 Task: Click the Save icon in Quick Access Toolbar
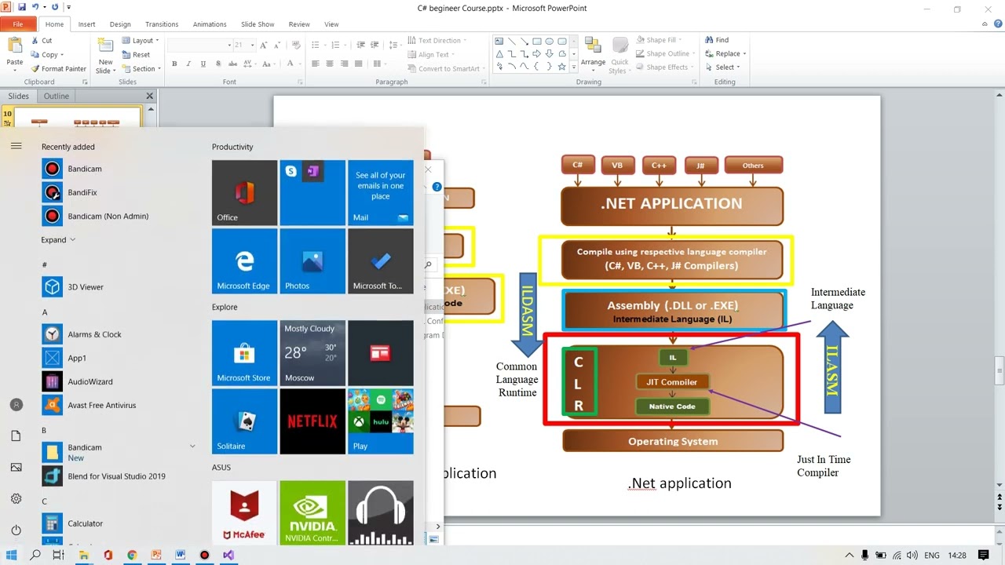click(22, 7)
